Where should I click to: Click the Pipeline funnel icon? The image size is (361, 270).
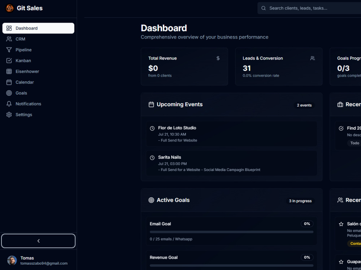tap(9, 50)
